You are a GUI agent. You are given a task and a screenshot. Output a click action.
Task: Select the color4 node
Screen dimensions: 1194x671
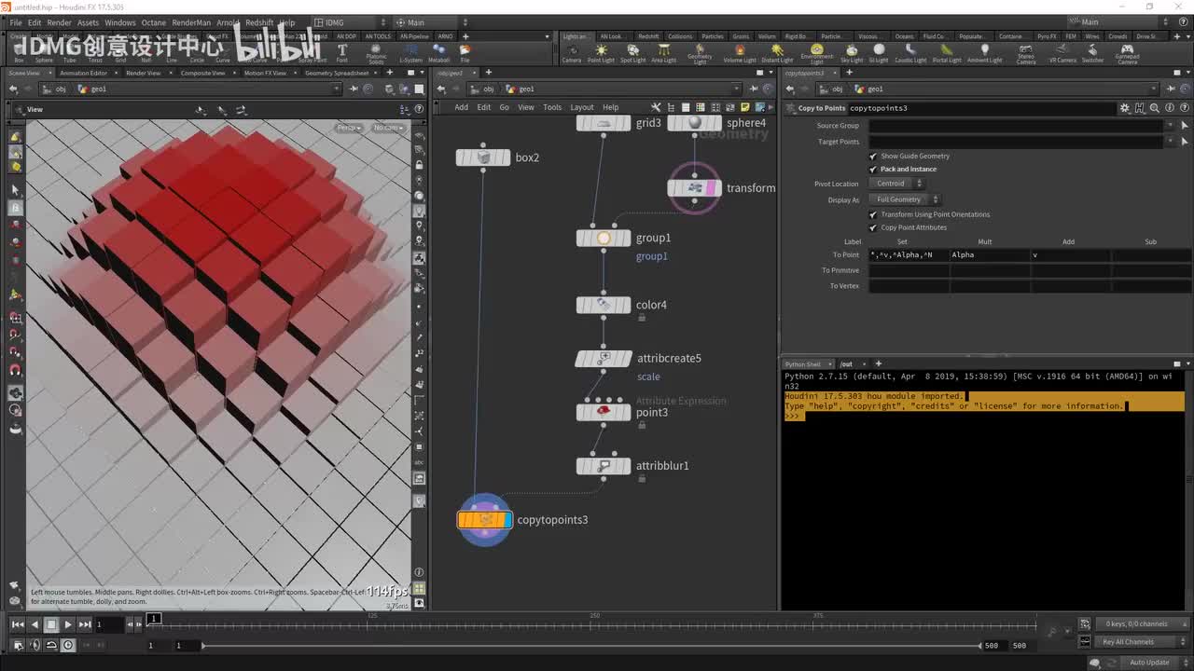pyautogui.click(x=604, y=305)
